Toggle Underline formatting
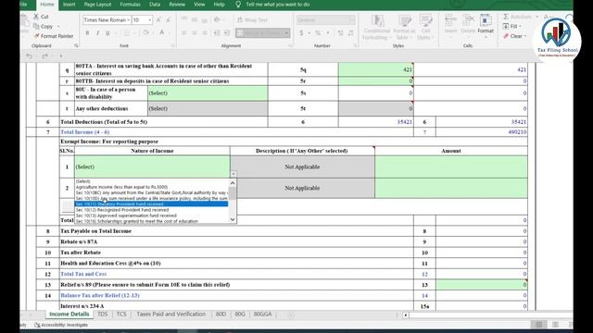Screen dimensions: 593x333 coord(107,33)
